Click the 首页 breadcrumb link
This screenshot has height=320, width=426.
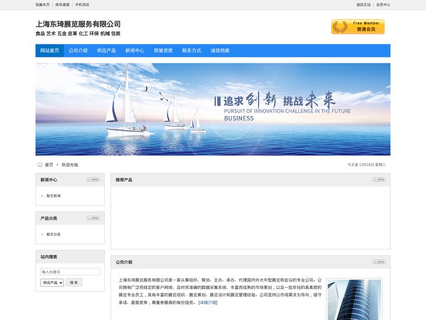coord(49,165)
